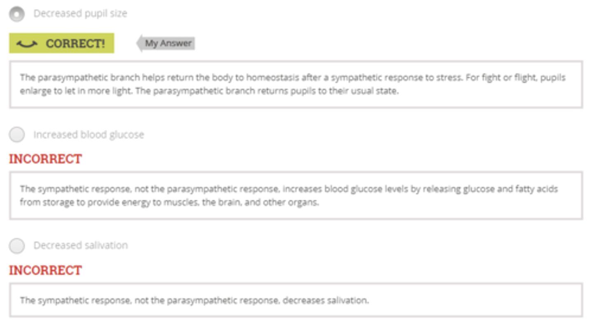The image size is (593, 328).
Task: Click the "CORRECT!" text in green badge
Action: (75, 44)
